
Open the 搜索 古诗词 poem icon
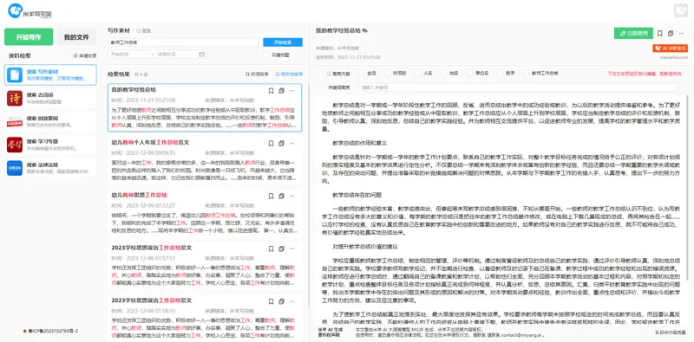point(14,98)
